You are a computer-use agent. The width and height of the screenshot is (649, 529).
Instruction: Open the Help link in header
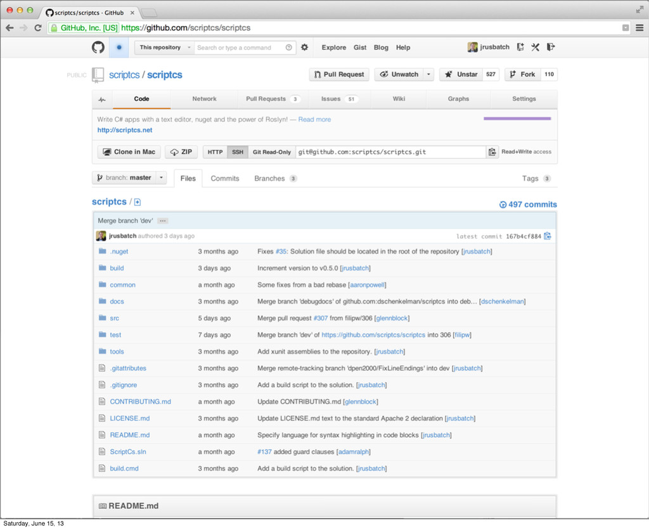pos(402,48)
